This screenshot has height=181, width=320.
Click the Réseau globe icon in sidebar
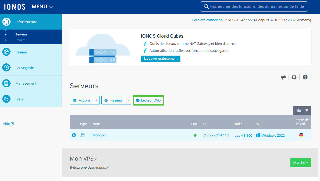pyautogui.click(x=6, y=52)
